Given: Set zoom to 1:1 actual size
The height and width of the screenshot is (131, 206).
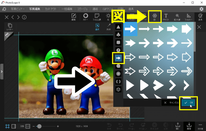Looking at the screenshot, I should (x=28, y=126).
